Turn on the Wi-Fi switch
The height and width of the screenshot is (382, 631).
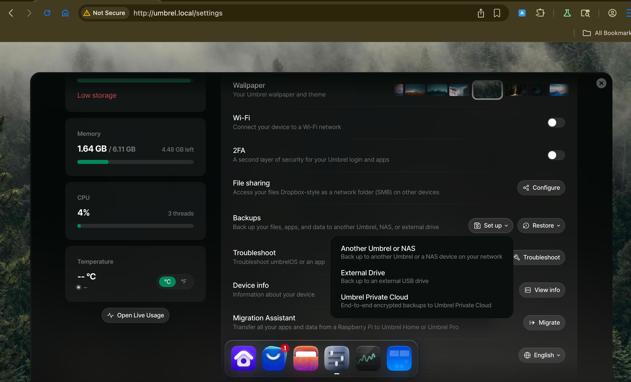tap(556, 123)
